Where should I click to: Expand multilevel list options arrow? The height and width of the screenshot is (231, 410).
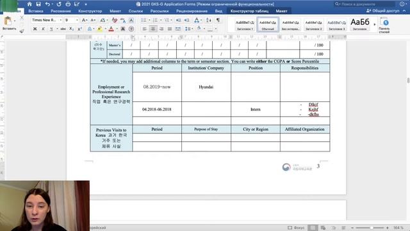point(172,20)
